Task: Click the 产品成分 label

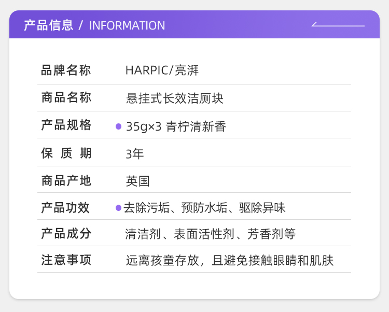Action: pos(66,233)
